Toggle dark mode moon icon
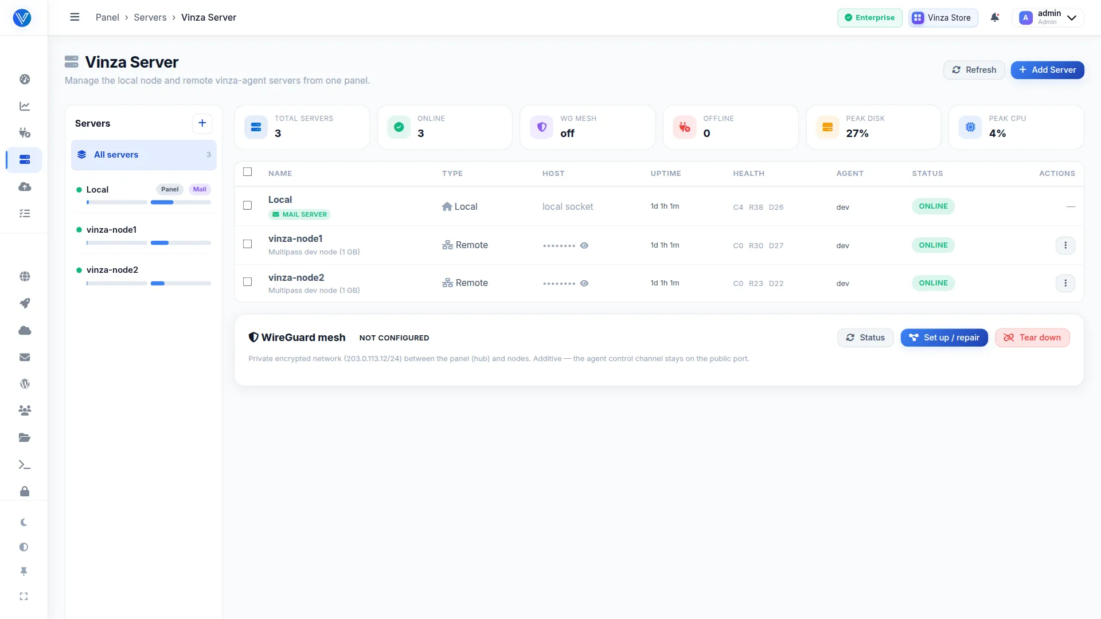Screen dimensions: 1101x619 (x=24, y=522)
